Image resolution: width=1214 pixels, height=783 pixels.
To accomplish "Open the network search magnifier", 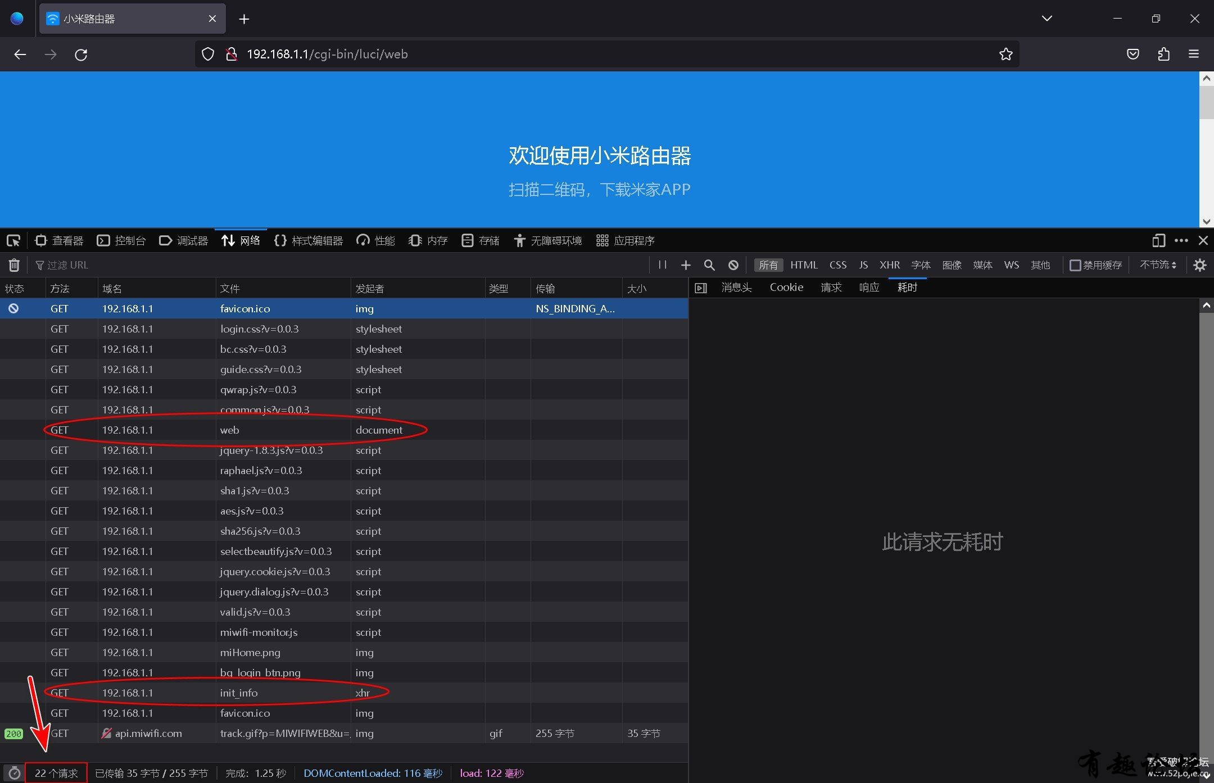I will [709, 265].
